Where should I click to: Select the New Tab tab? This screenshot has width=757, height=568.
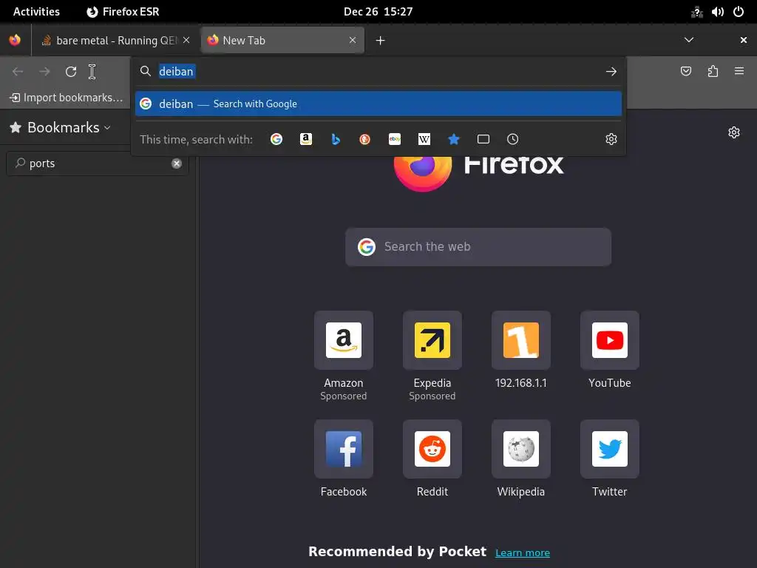click(282, 41)
